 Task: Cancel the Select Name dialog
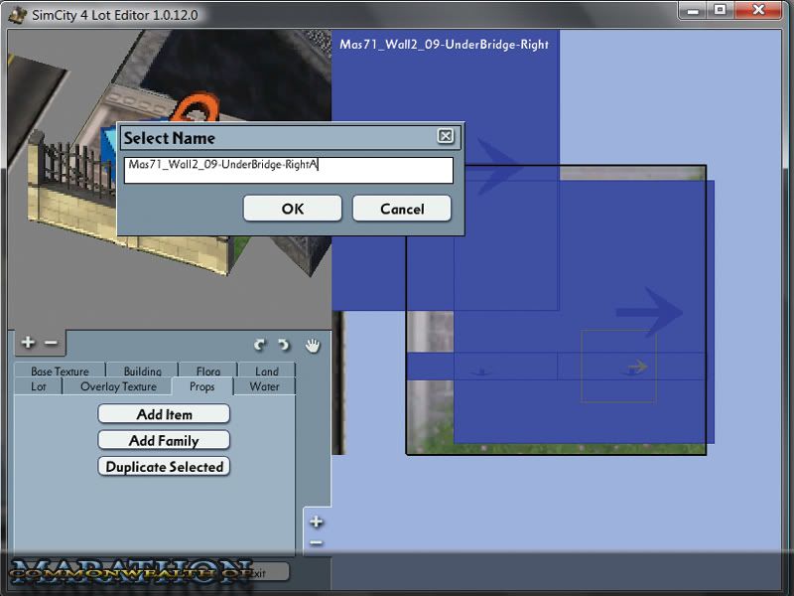[x=402, y=209]
